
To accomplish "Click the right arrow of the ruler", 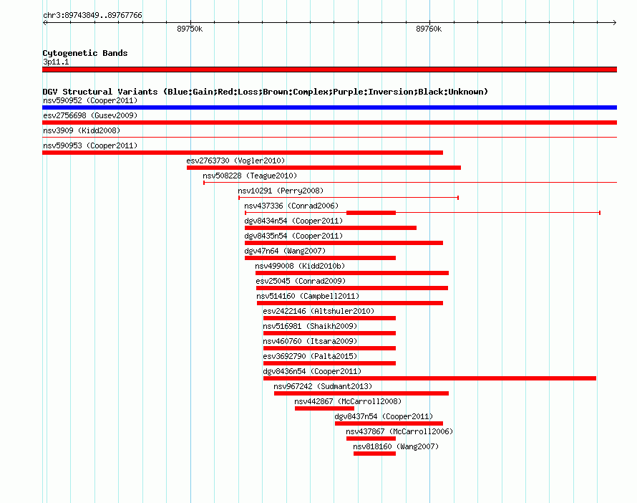I will pos(614,22).
